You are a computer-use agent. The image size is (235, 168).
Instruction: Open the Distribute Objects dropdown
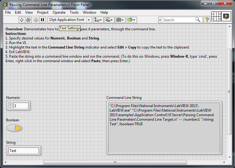click(109, 20)
